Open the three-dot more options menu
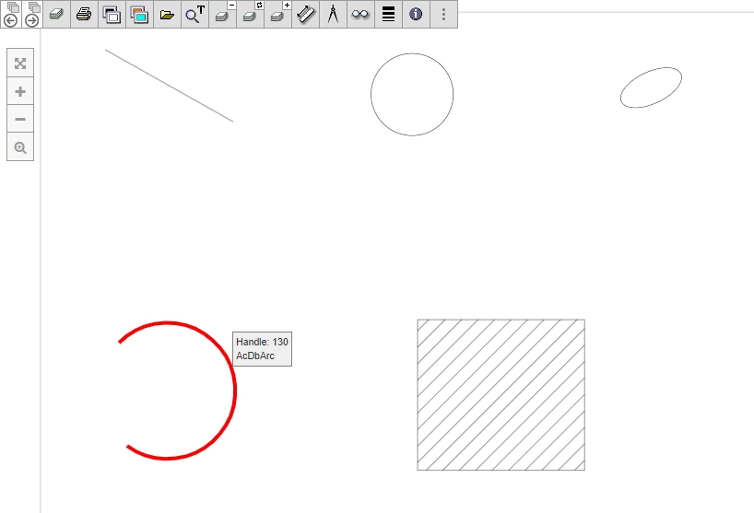 coord(443,14)
